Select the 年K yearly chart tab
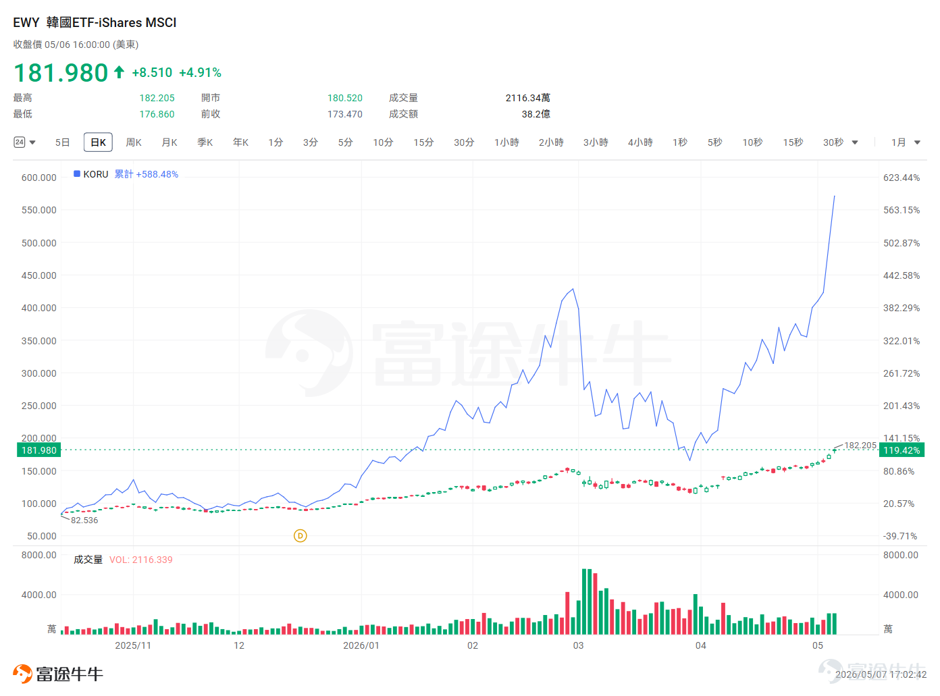The width and height of the screenshot is (940, 696). click(x=241, y=142)
